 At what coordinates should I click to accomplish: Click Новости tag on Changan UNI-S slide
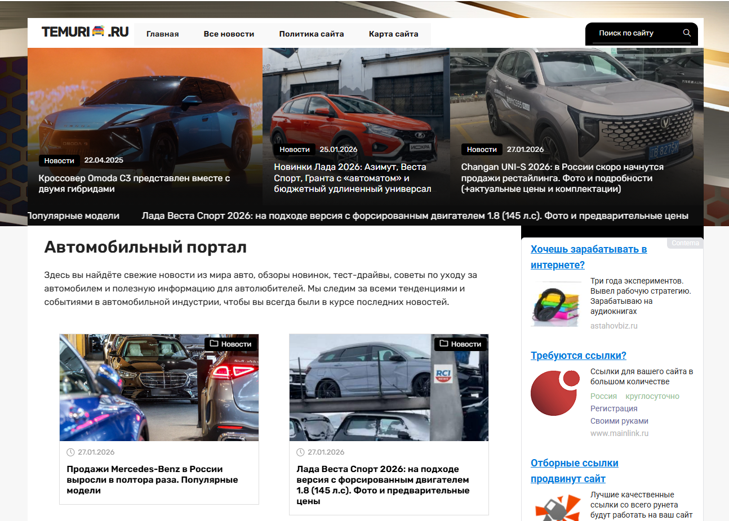(482, 149)
